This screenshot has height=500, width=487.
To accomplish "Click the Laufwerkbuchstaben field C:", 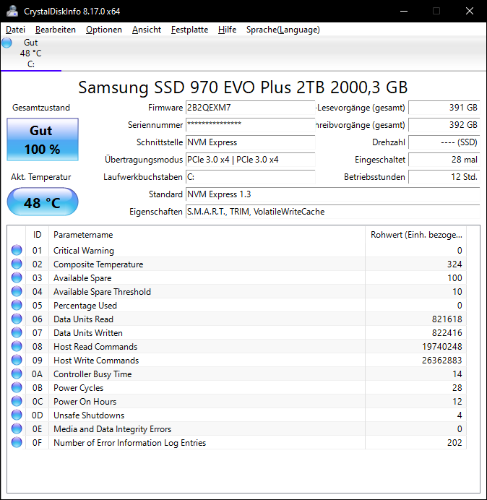I will 250,177.
